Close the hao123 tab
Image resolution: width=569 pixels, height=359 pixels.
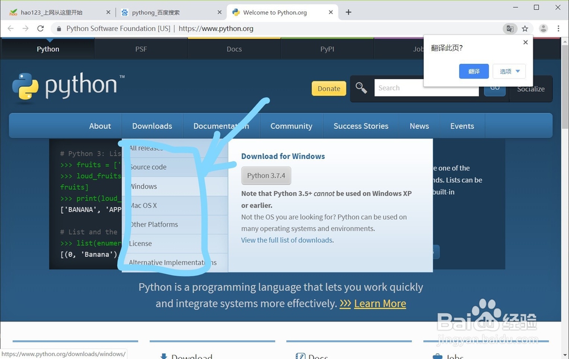[x=108, y=13]
